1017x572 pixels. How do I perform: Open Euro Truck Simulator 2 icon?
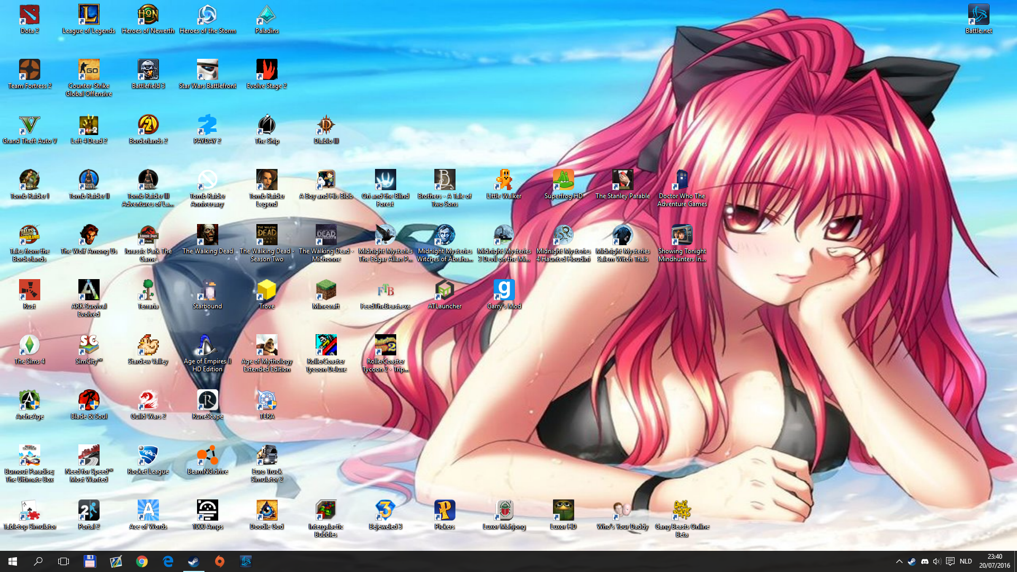click(x=266, y=463)
